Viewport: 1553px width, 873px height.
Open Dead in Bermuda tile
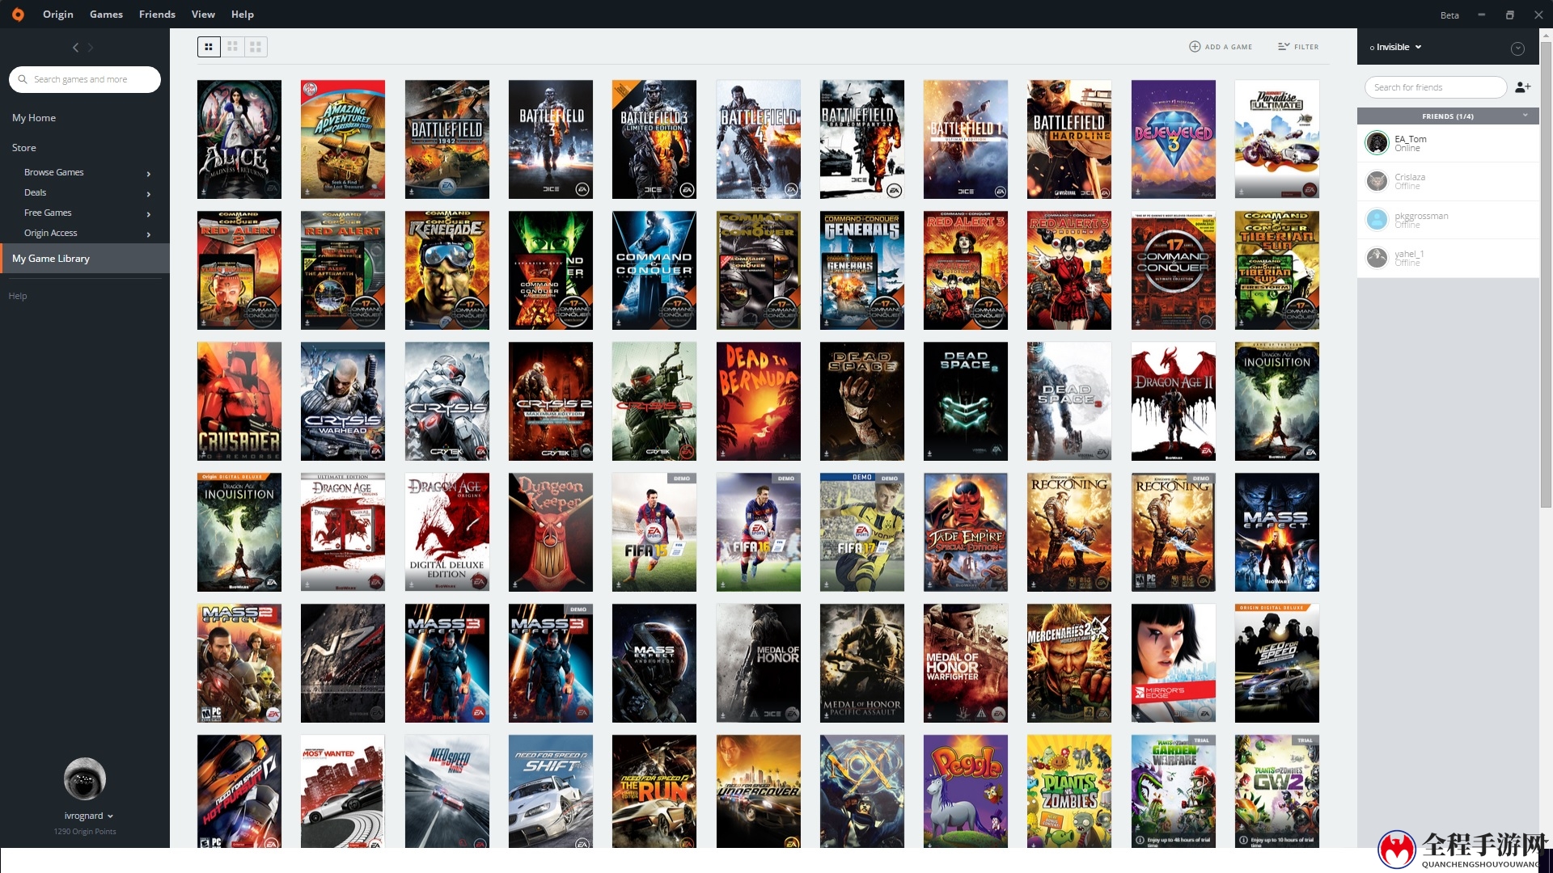(759, 401)
